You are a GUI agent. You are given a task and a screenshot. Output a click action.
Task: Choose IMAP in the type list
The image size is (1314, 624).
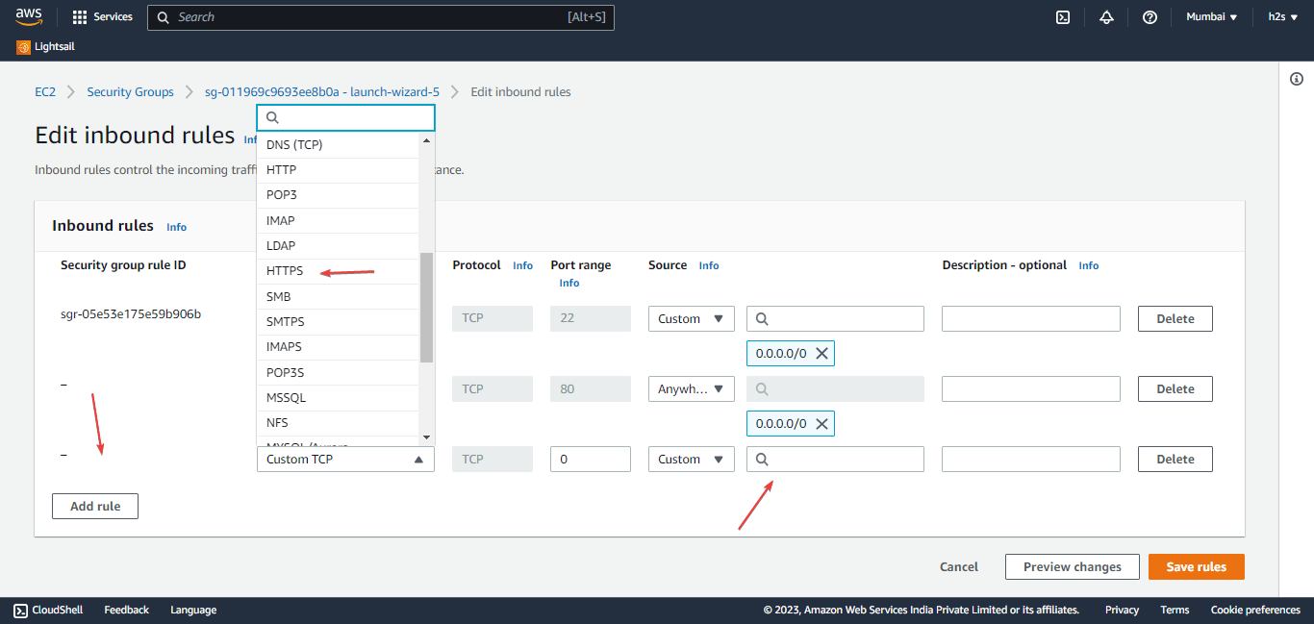click(x=338, y=221)
